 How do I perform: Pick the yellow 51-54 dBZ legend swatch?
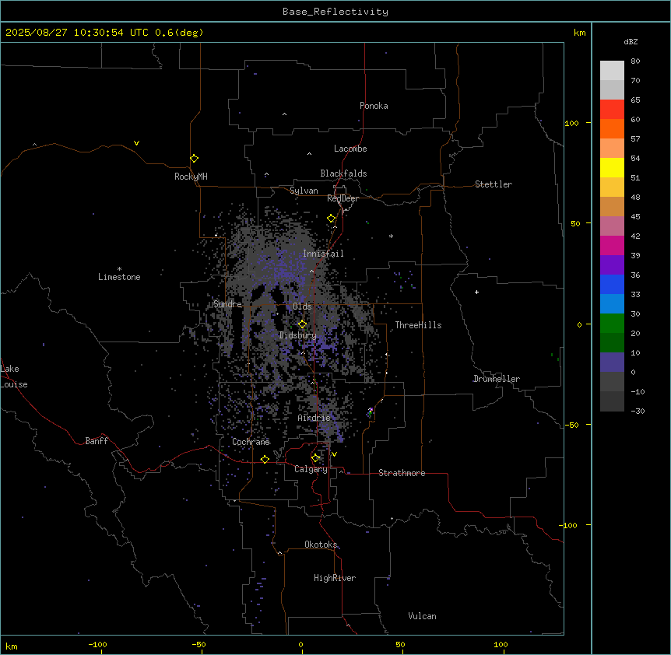[x=612, y=168]
